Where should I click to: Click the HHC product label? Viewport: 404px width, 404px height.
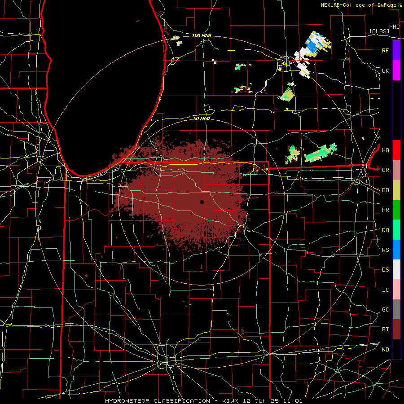pos(394,27)
